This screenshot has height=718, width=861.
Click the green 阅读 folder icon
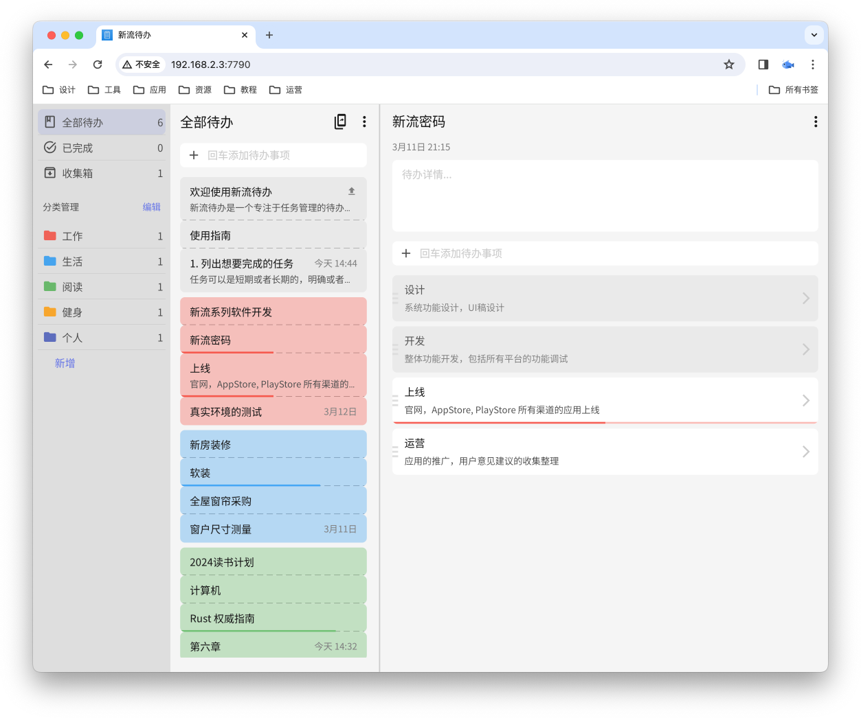(50, 286)
